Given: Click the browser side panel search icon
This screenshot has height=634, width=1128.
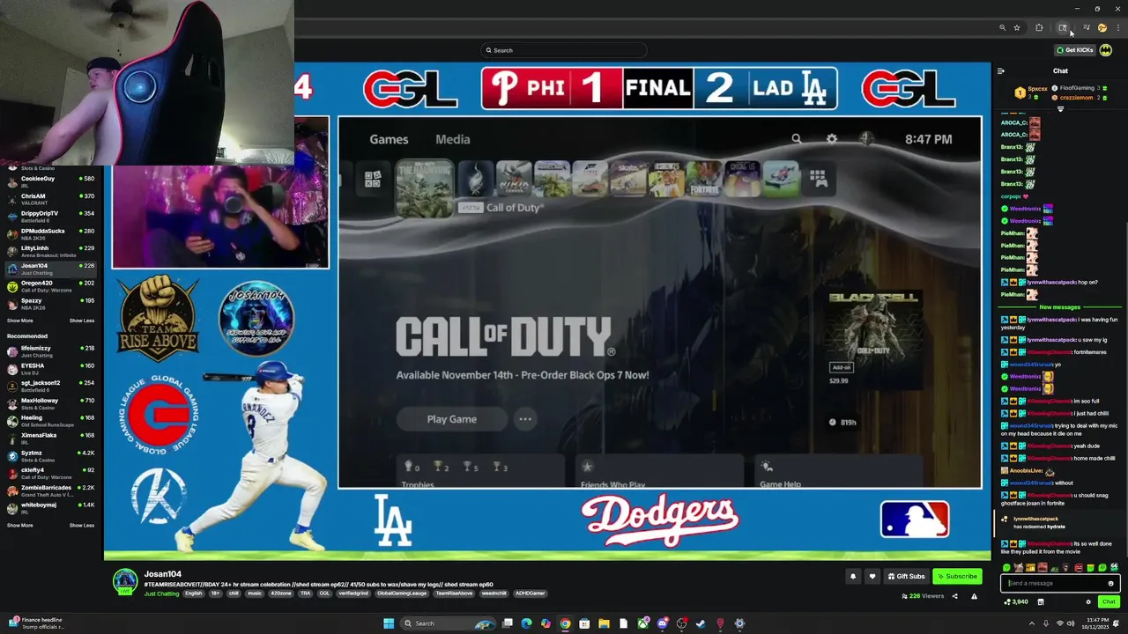Looking at the screenshot, I should point(1063,28).
